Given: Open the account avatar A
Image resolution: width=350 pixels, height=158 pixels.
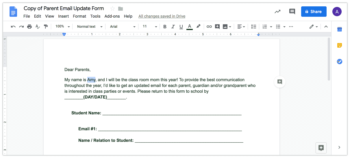Looking at the screenshot, I should (337, 12).
